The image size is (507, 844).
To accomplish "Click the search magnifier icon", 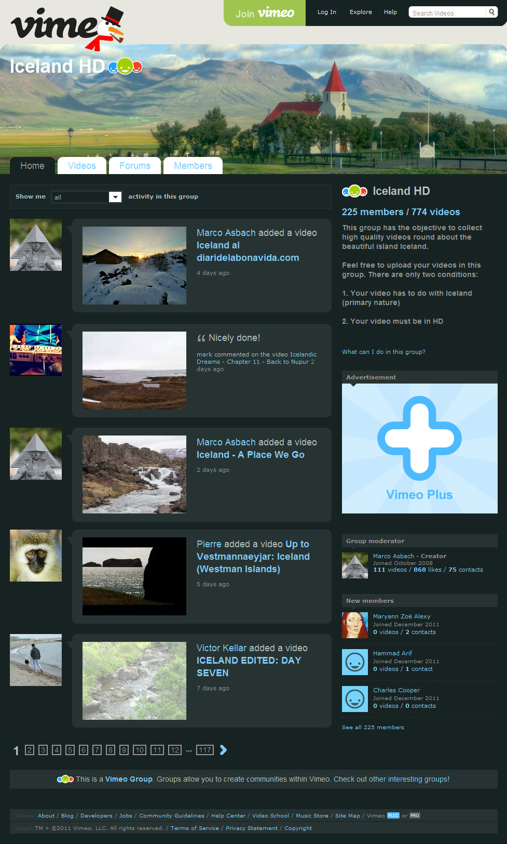I will point(491,12).
